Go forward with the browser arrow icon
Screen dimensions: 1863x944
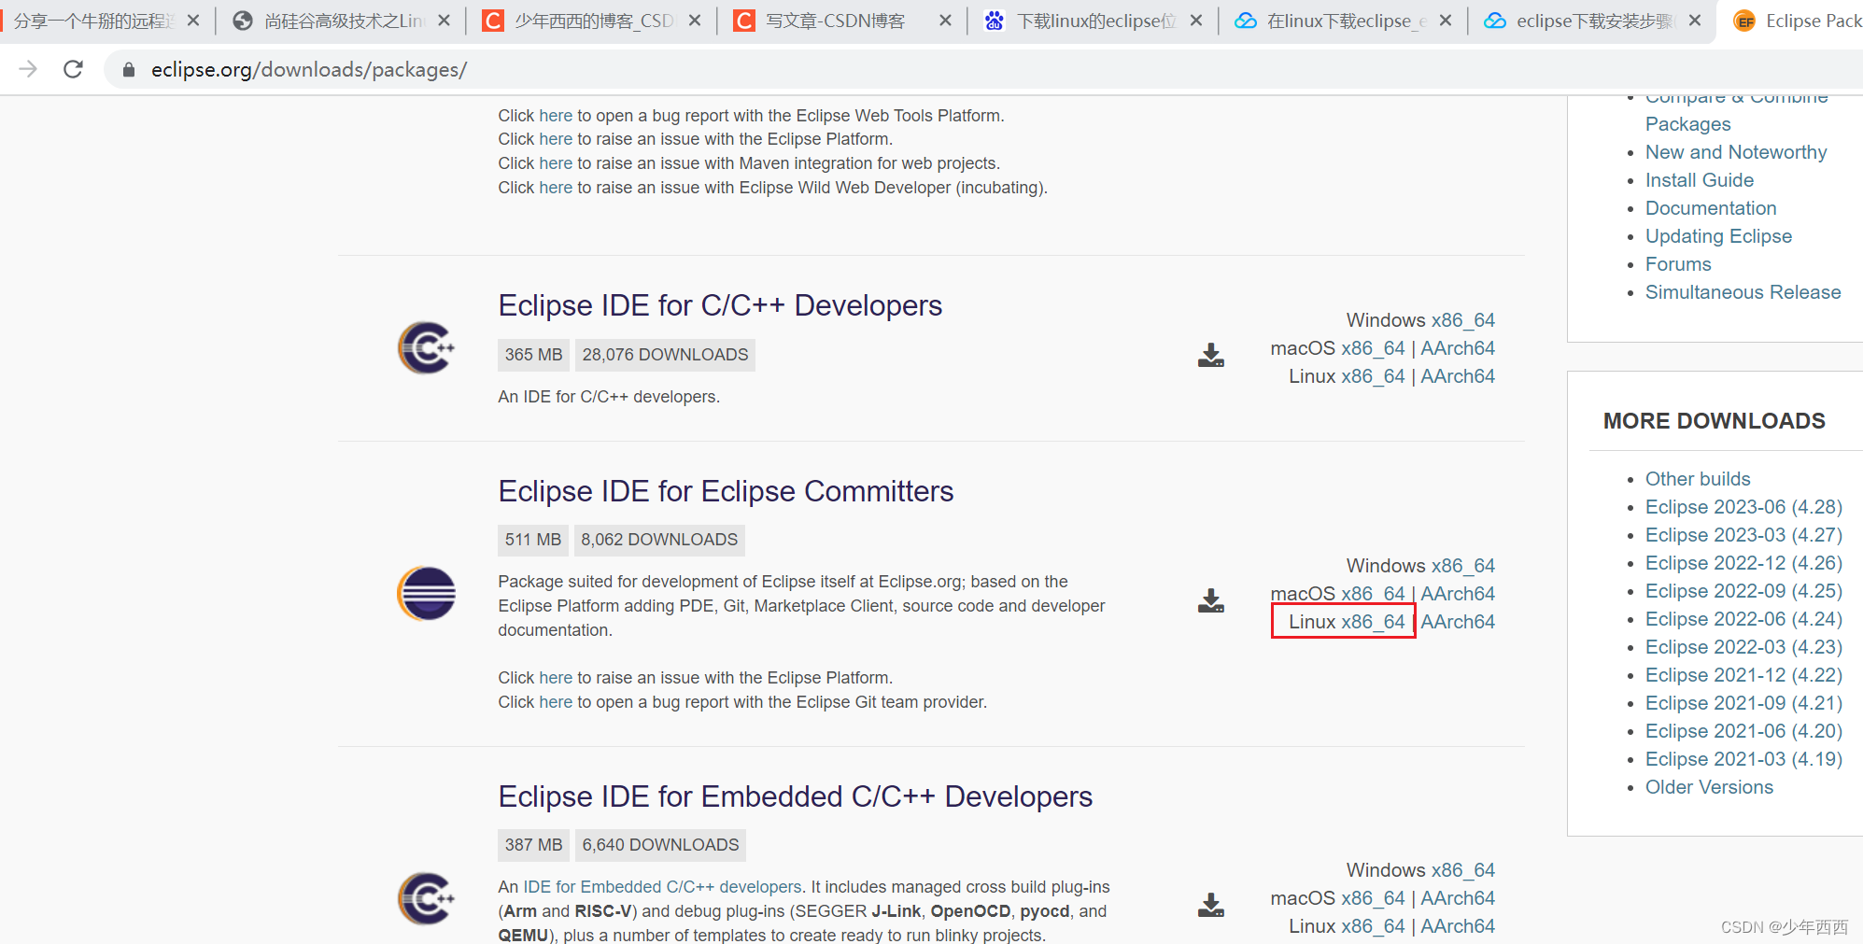(28, 69)
